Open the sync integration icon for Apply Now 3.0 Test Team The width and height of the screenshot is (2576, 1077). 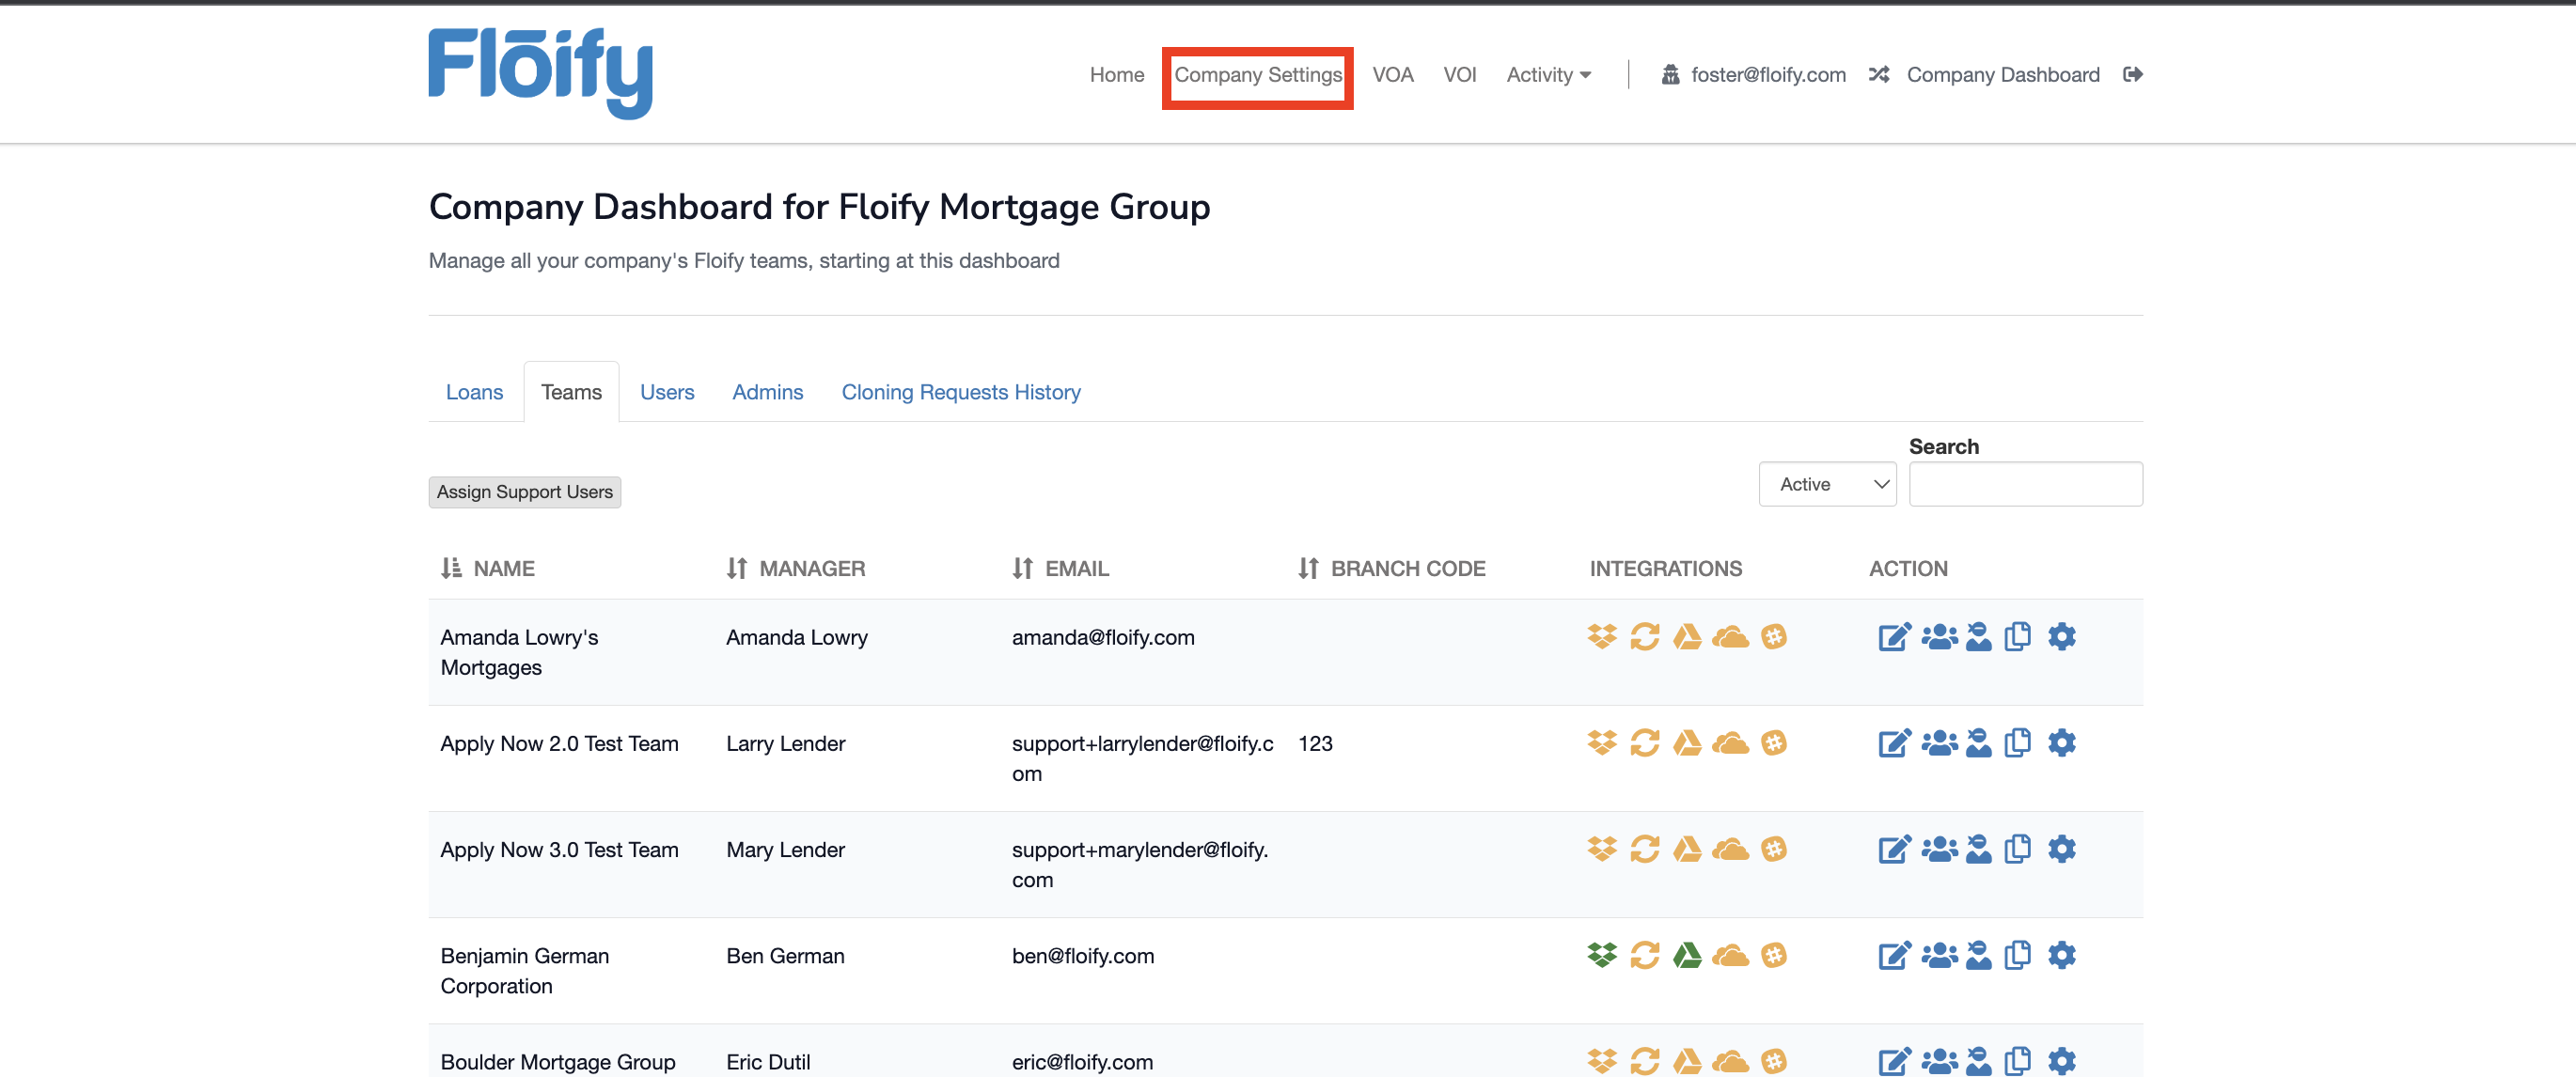coord(1645,849)
